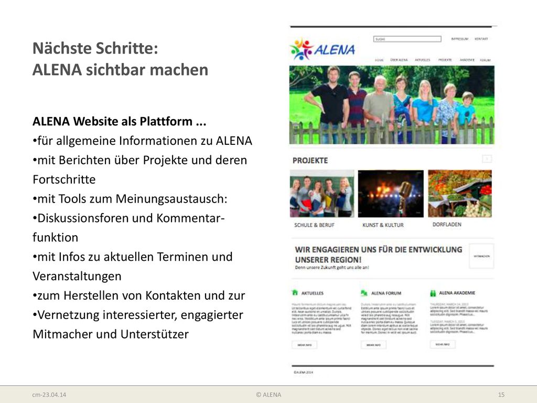
Task: Click the group photo hero banner
Action: point(392,105)
